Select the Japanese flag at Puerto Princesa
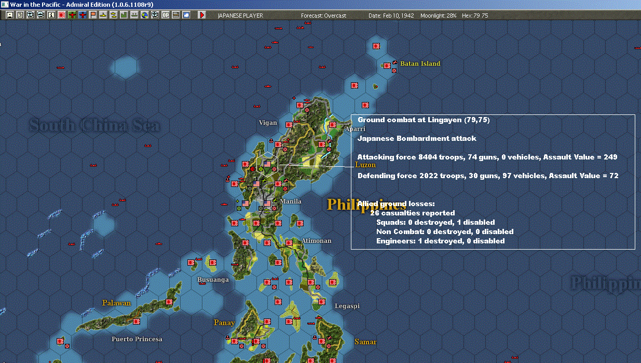This screenshot has width=641, height=363. (137, 321)
